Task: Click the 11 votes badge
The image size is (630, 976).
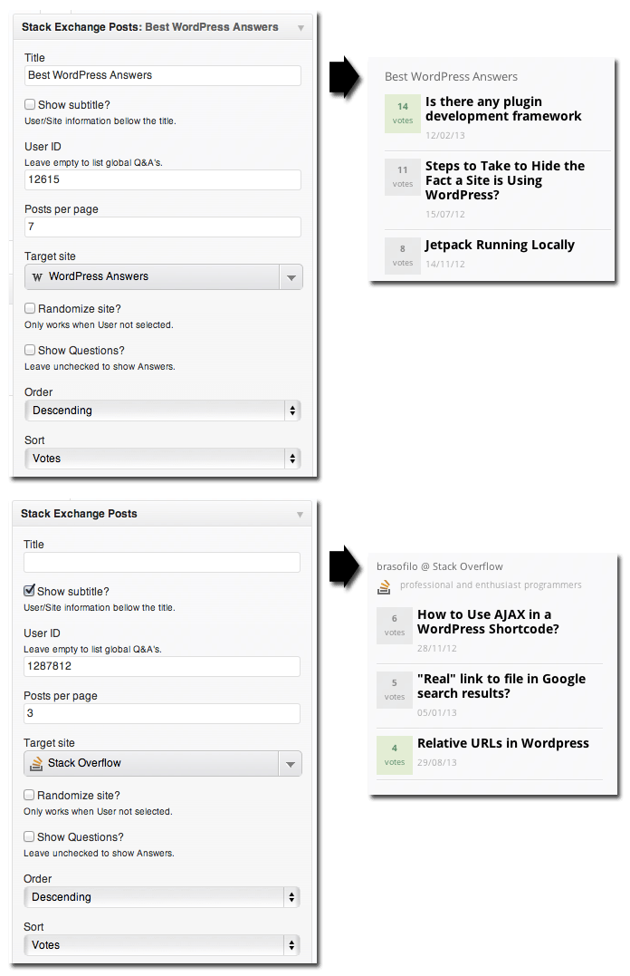Action: [403, 177]
